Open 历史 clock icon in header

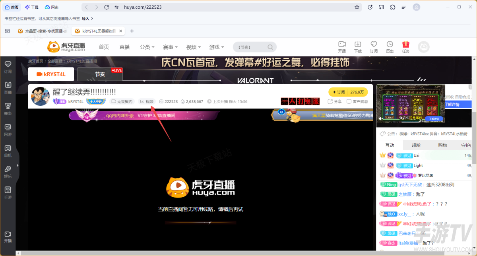(x=390, y=47)
